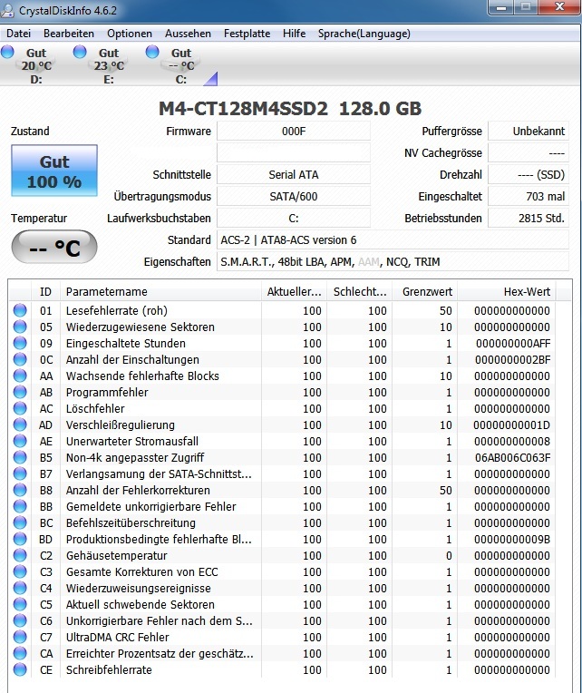The height and width of the screenshot is (693, 582).
Task: Click status orb of Eingeschaltete Stunden row
Action: pyautogui.click(x=20, y=343)
